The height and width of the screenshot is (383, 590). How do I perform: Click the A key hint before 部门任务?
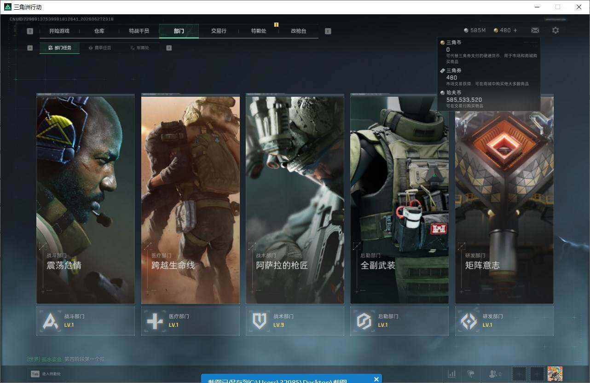point(30,48)
